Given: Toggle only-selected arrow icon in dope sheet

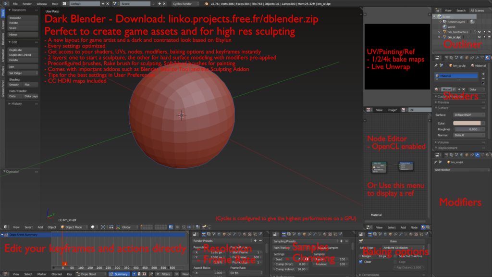Looking at the screenshot, I should pyautogui.click(x=135, y=274).
